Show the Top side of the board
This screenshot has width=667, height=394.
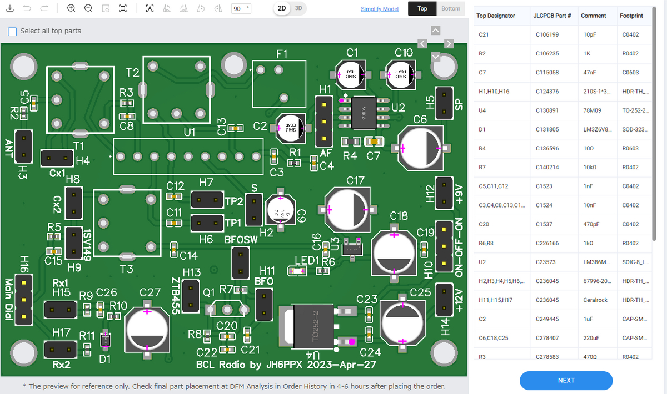422,8
